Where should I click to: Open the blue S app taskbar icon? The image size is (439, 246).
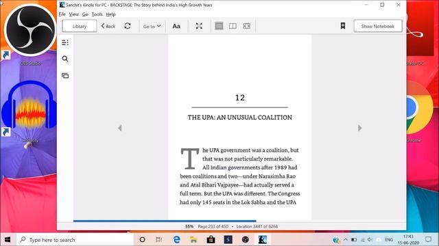click(228, 240)
